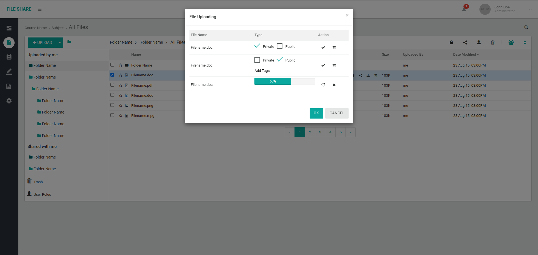Viewport: 538px width, 255px height.
Task: Go to page 3 in pagination
Action: click(x=320, y=132)
